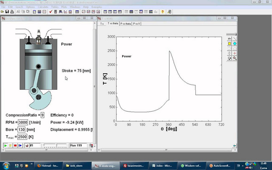This screenshot has width=272, height=170.
Task: Select the yellow rectangle drawing tool
Action: [229, 44]
